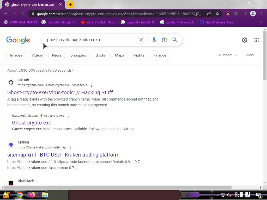Switch to Images results
This screenshot has width=267, height=200.
[x=16, y=55]
